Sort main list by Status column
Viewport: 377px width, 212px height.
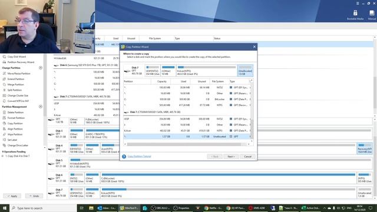click(217, 38)
